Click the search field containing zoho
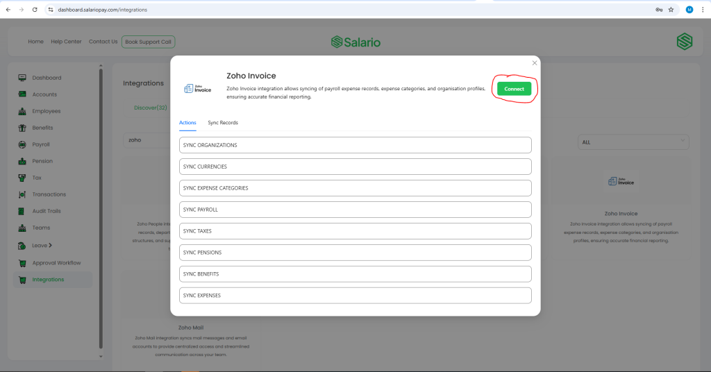Screen dimensions: 711x372 (x=147, y=140)
